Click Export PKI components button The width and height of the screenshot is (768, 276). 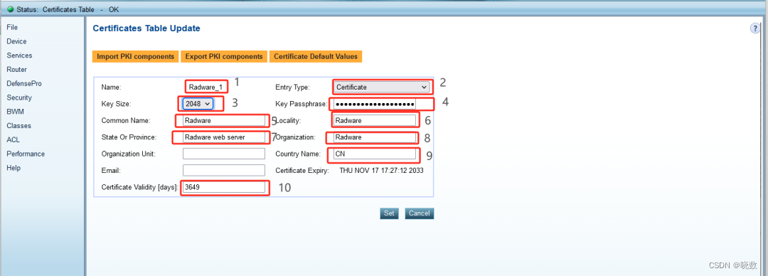224,56
